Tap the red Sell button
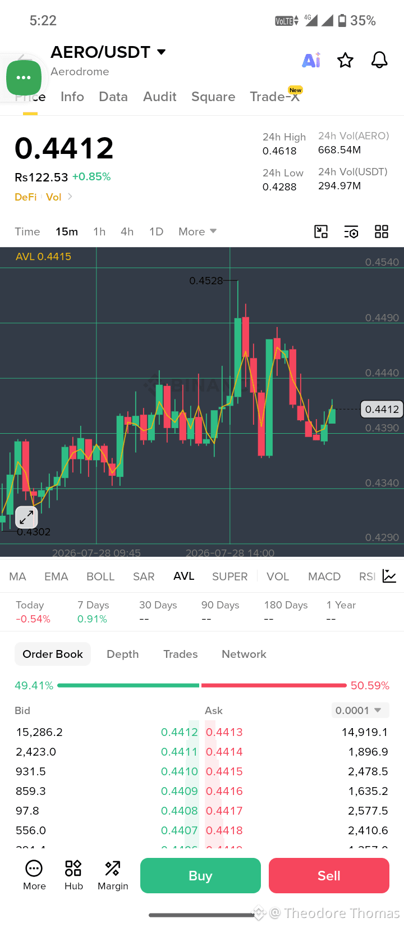Viewport: 404px width, 927px height. 329,875
